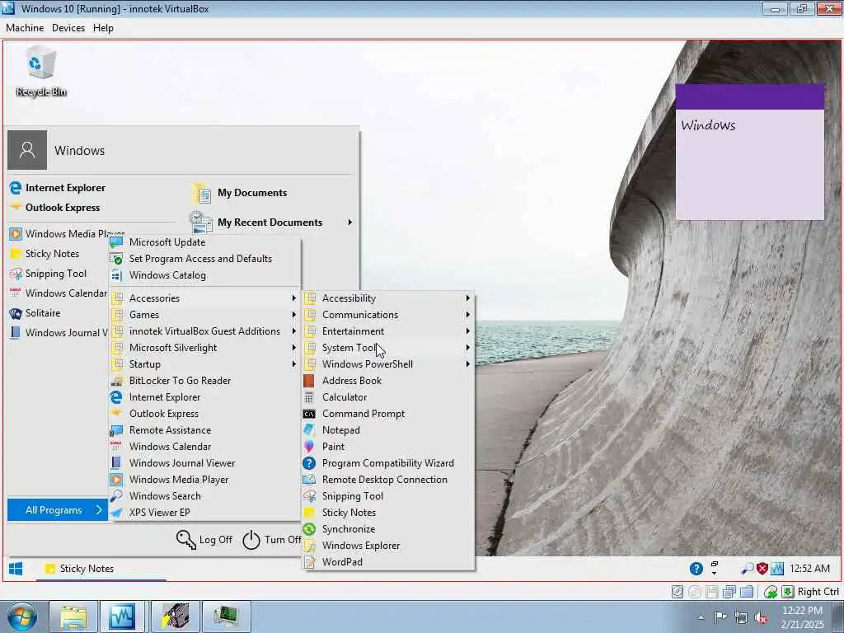Click the purple sticky note header
The width and height of the screenshot is (844, 633).
750,97
